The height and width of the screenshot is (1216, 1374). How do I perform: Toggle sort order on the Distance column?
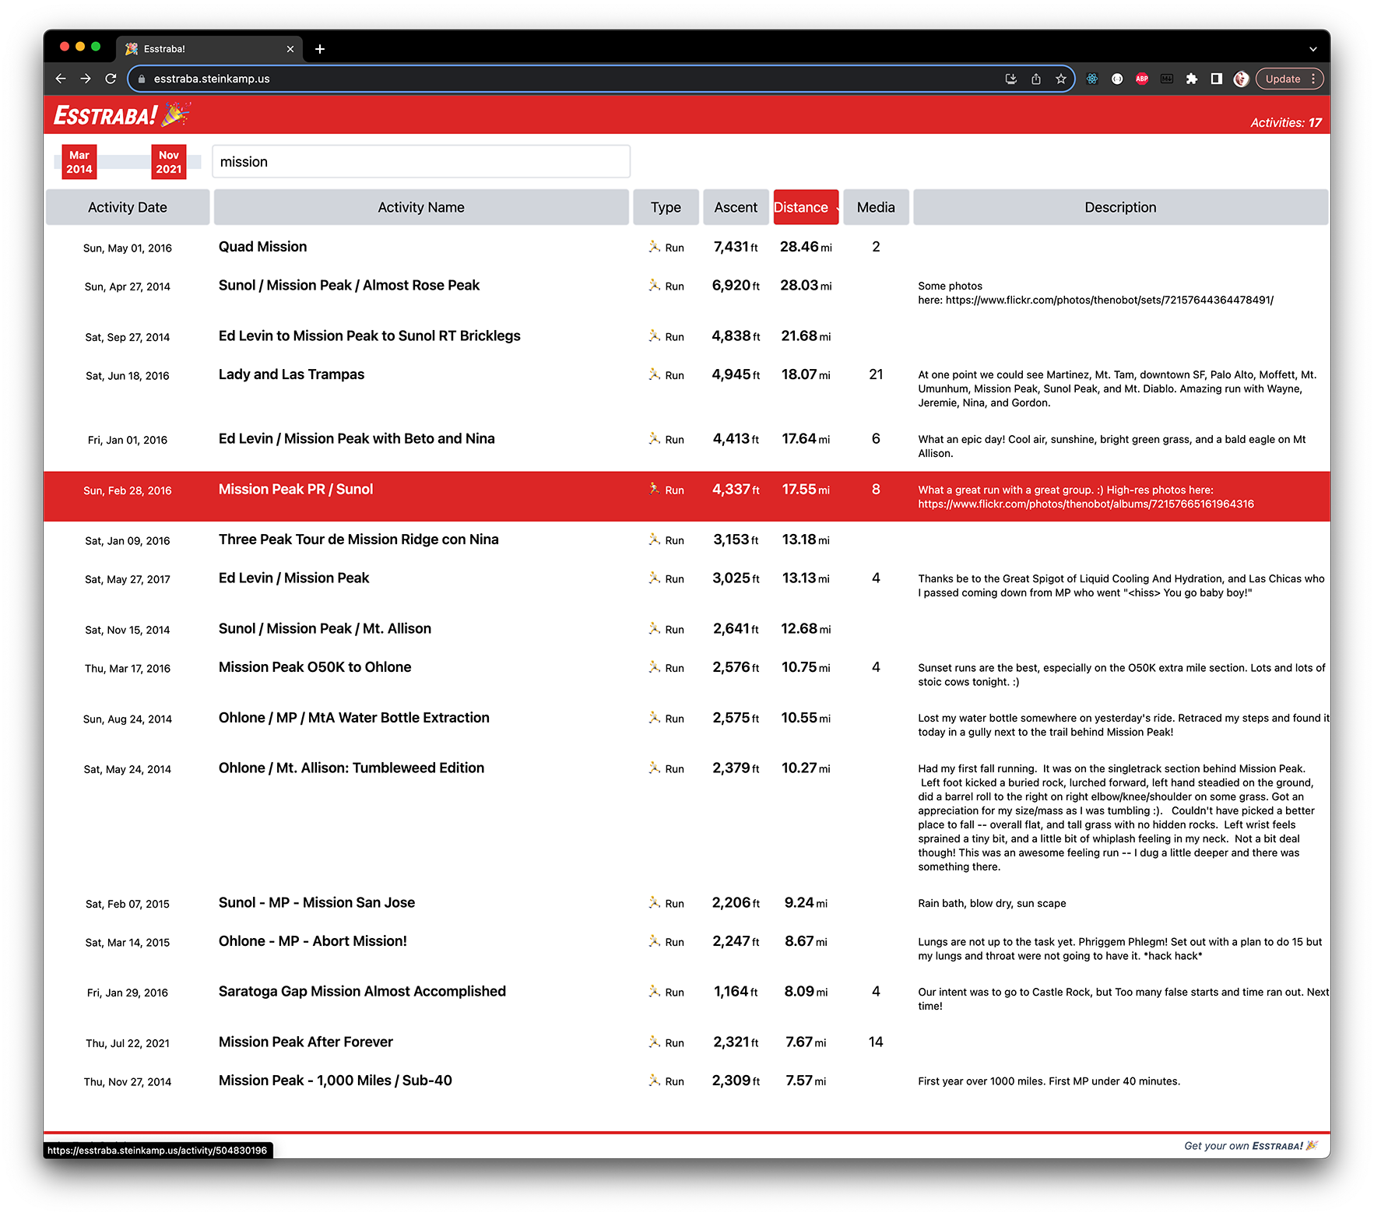805,207
